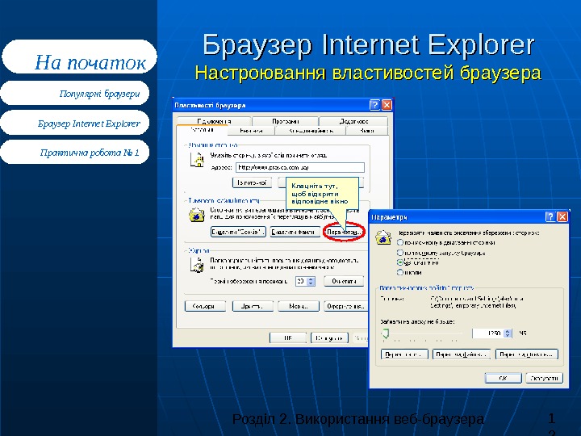Click the move folder button in Параметри
This screenshot has height=436, width=581.
[x=404, y=354]
